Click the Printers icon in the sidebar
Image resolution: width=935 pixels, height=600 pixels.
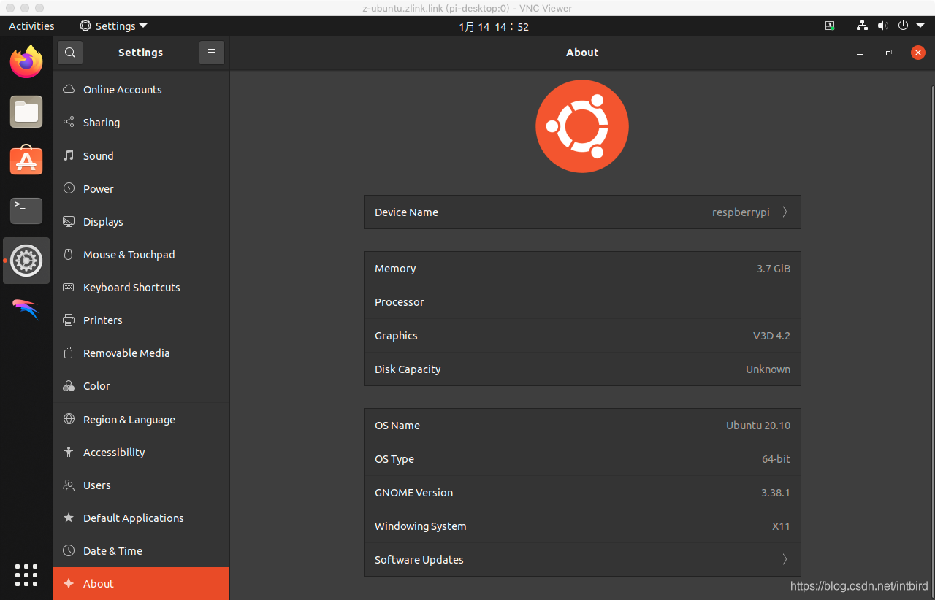pos(69,320)
